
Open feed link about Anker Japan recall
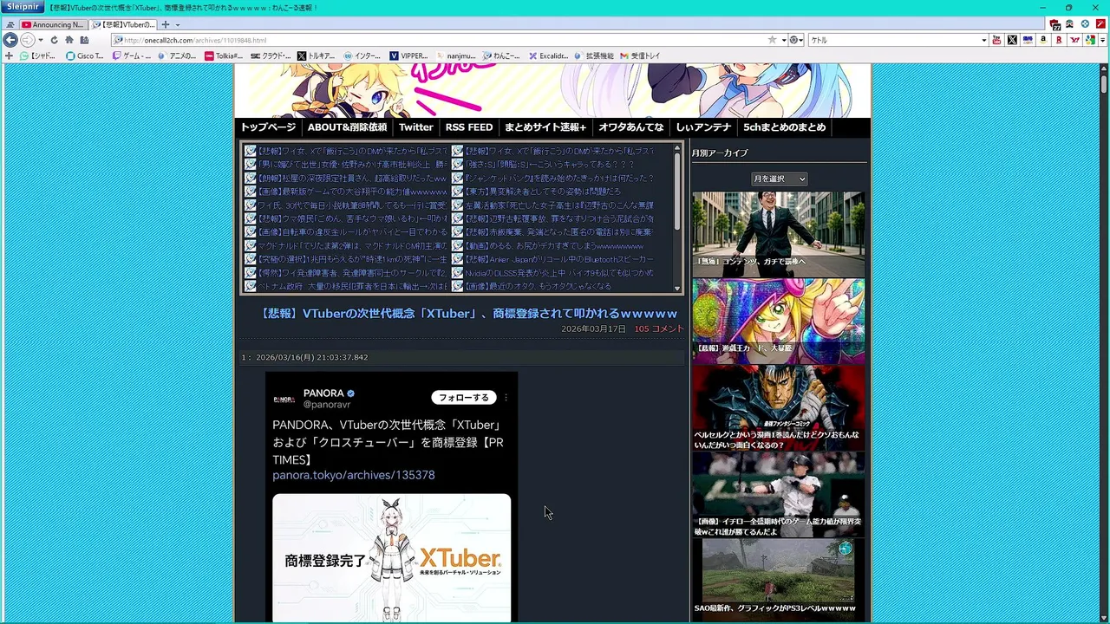[x=560, y=259]
